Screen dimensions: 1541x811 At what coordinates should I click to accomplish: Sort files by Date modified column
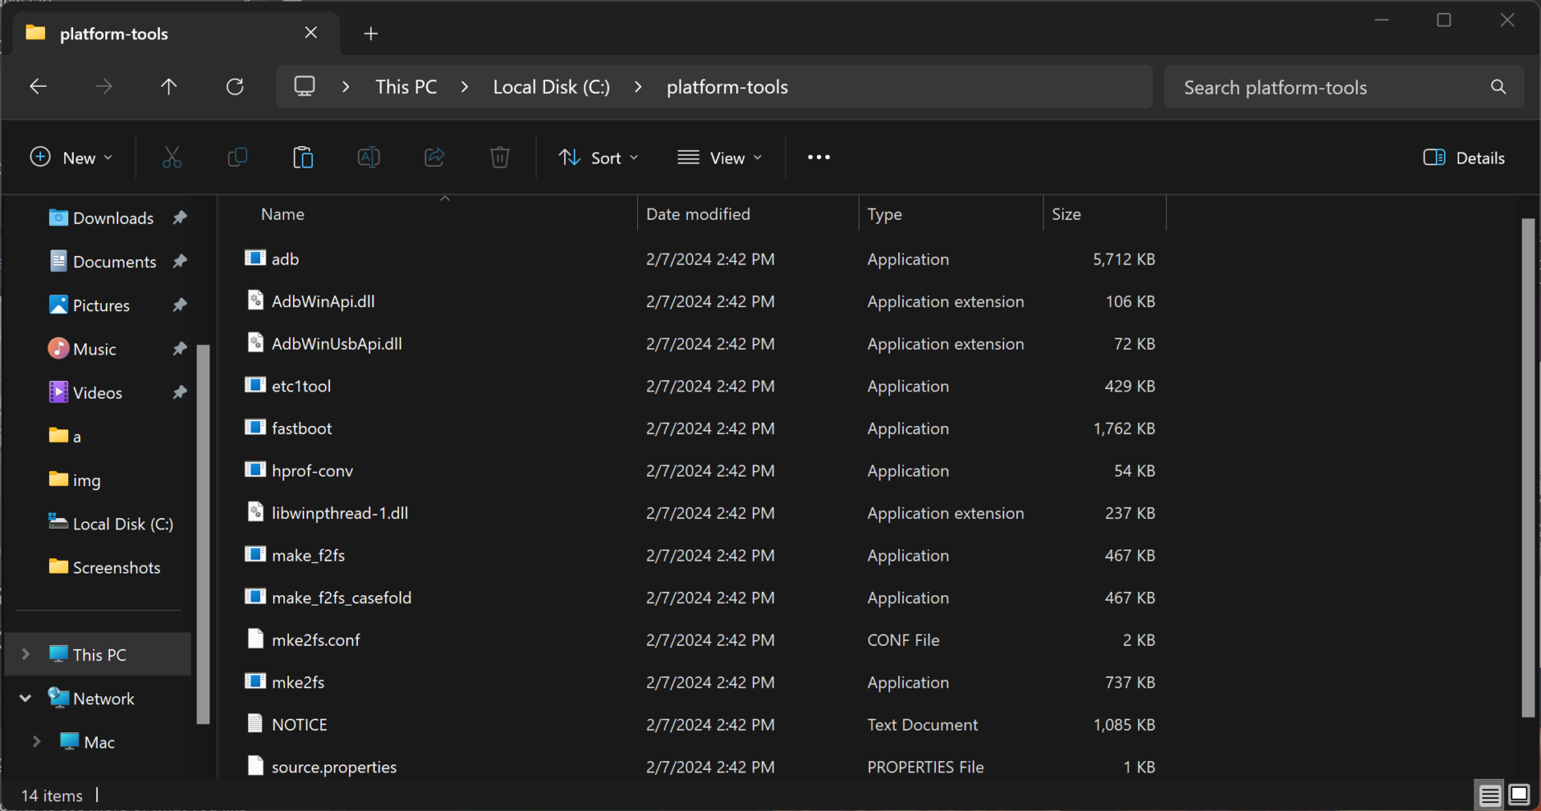click(x=697, y=214)
